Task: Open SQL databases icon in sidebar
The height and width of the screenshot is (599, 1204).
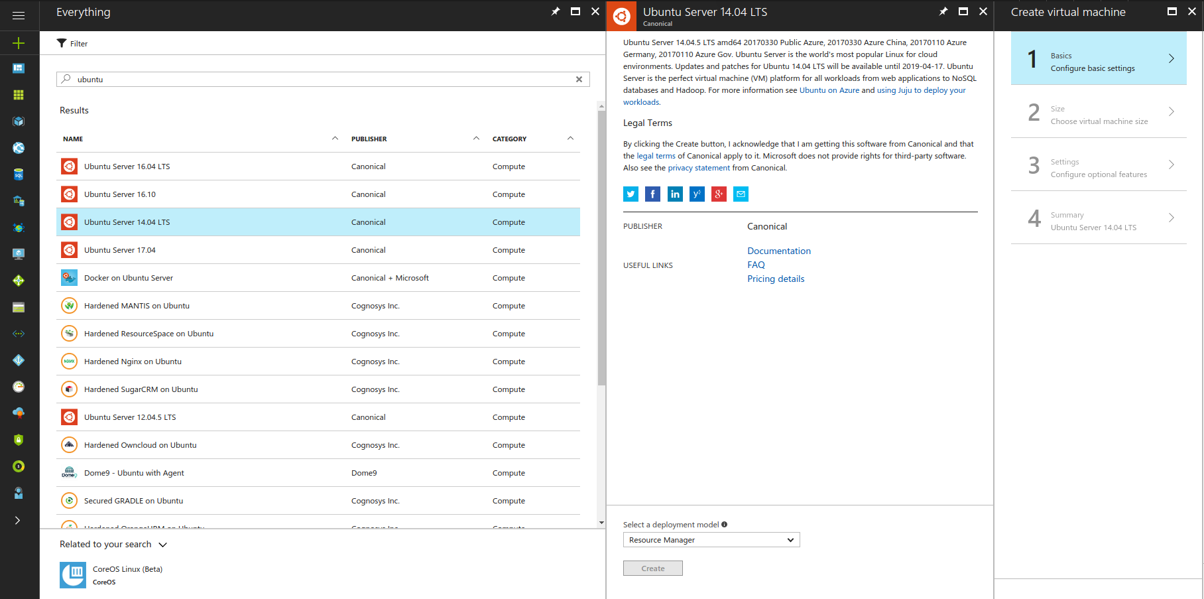Action: tap(19, 174)
